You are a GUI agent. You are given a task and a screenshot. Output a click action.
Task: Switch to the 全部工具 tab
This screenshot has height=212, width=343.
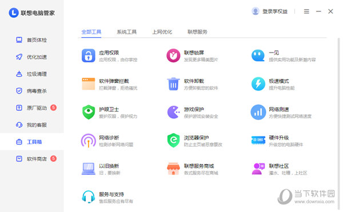pyautogui.click(x=91, y=32)
